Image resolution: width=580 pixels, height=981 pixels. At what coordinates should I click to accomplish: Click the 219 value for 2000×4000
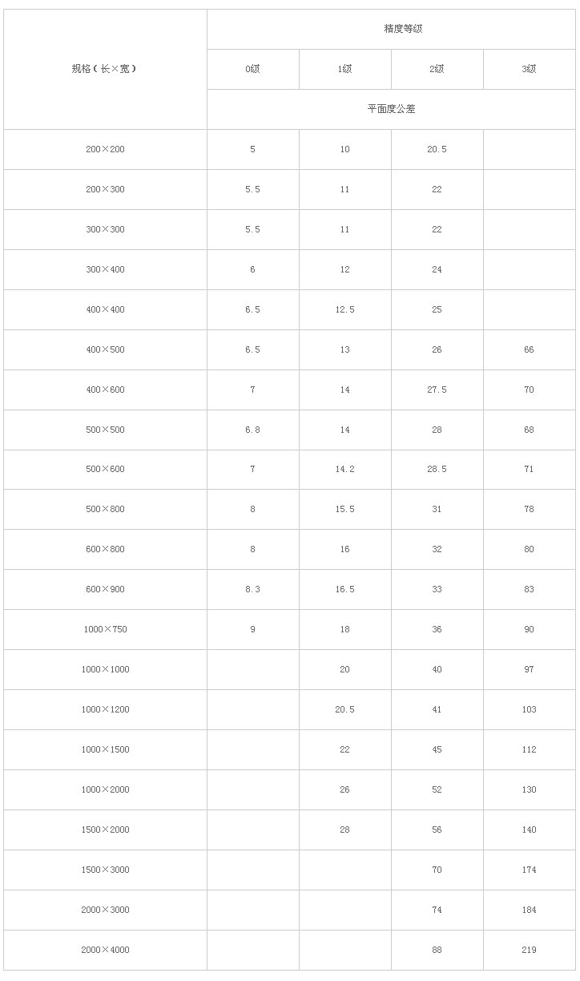pyautogui.click(x=530, y=950)
